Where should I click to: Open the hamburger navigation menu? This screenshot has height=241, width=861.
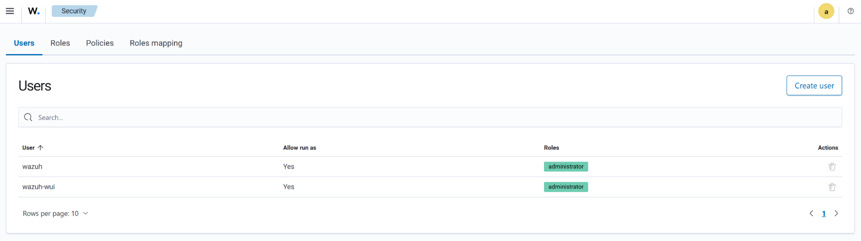[10, 11]
